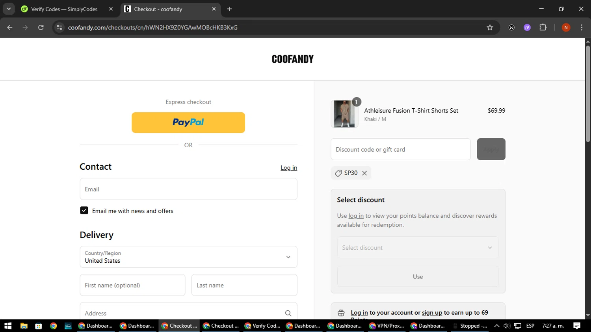591x332 pixels.
Task: Click the $69.99 price text
Action: click(x=496, y=111)
